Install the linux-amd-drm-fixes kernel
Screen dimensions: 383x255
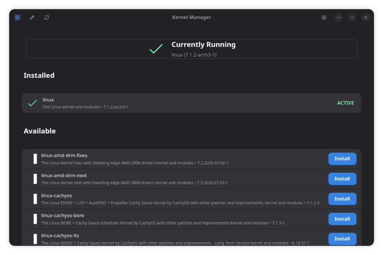[342, 159]
